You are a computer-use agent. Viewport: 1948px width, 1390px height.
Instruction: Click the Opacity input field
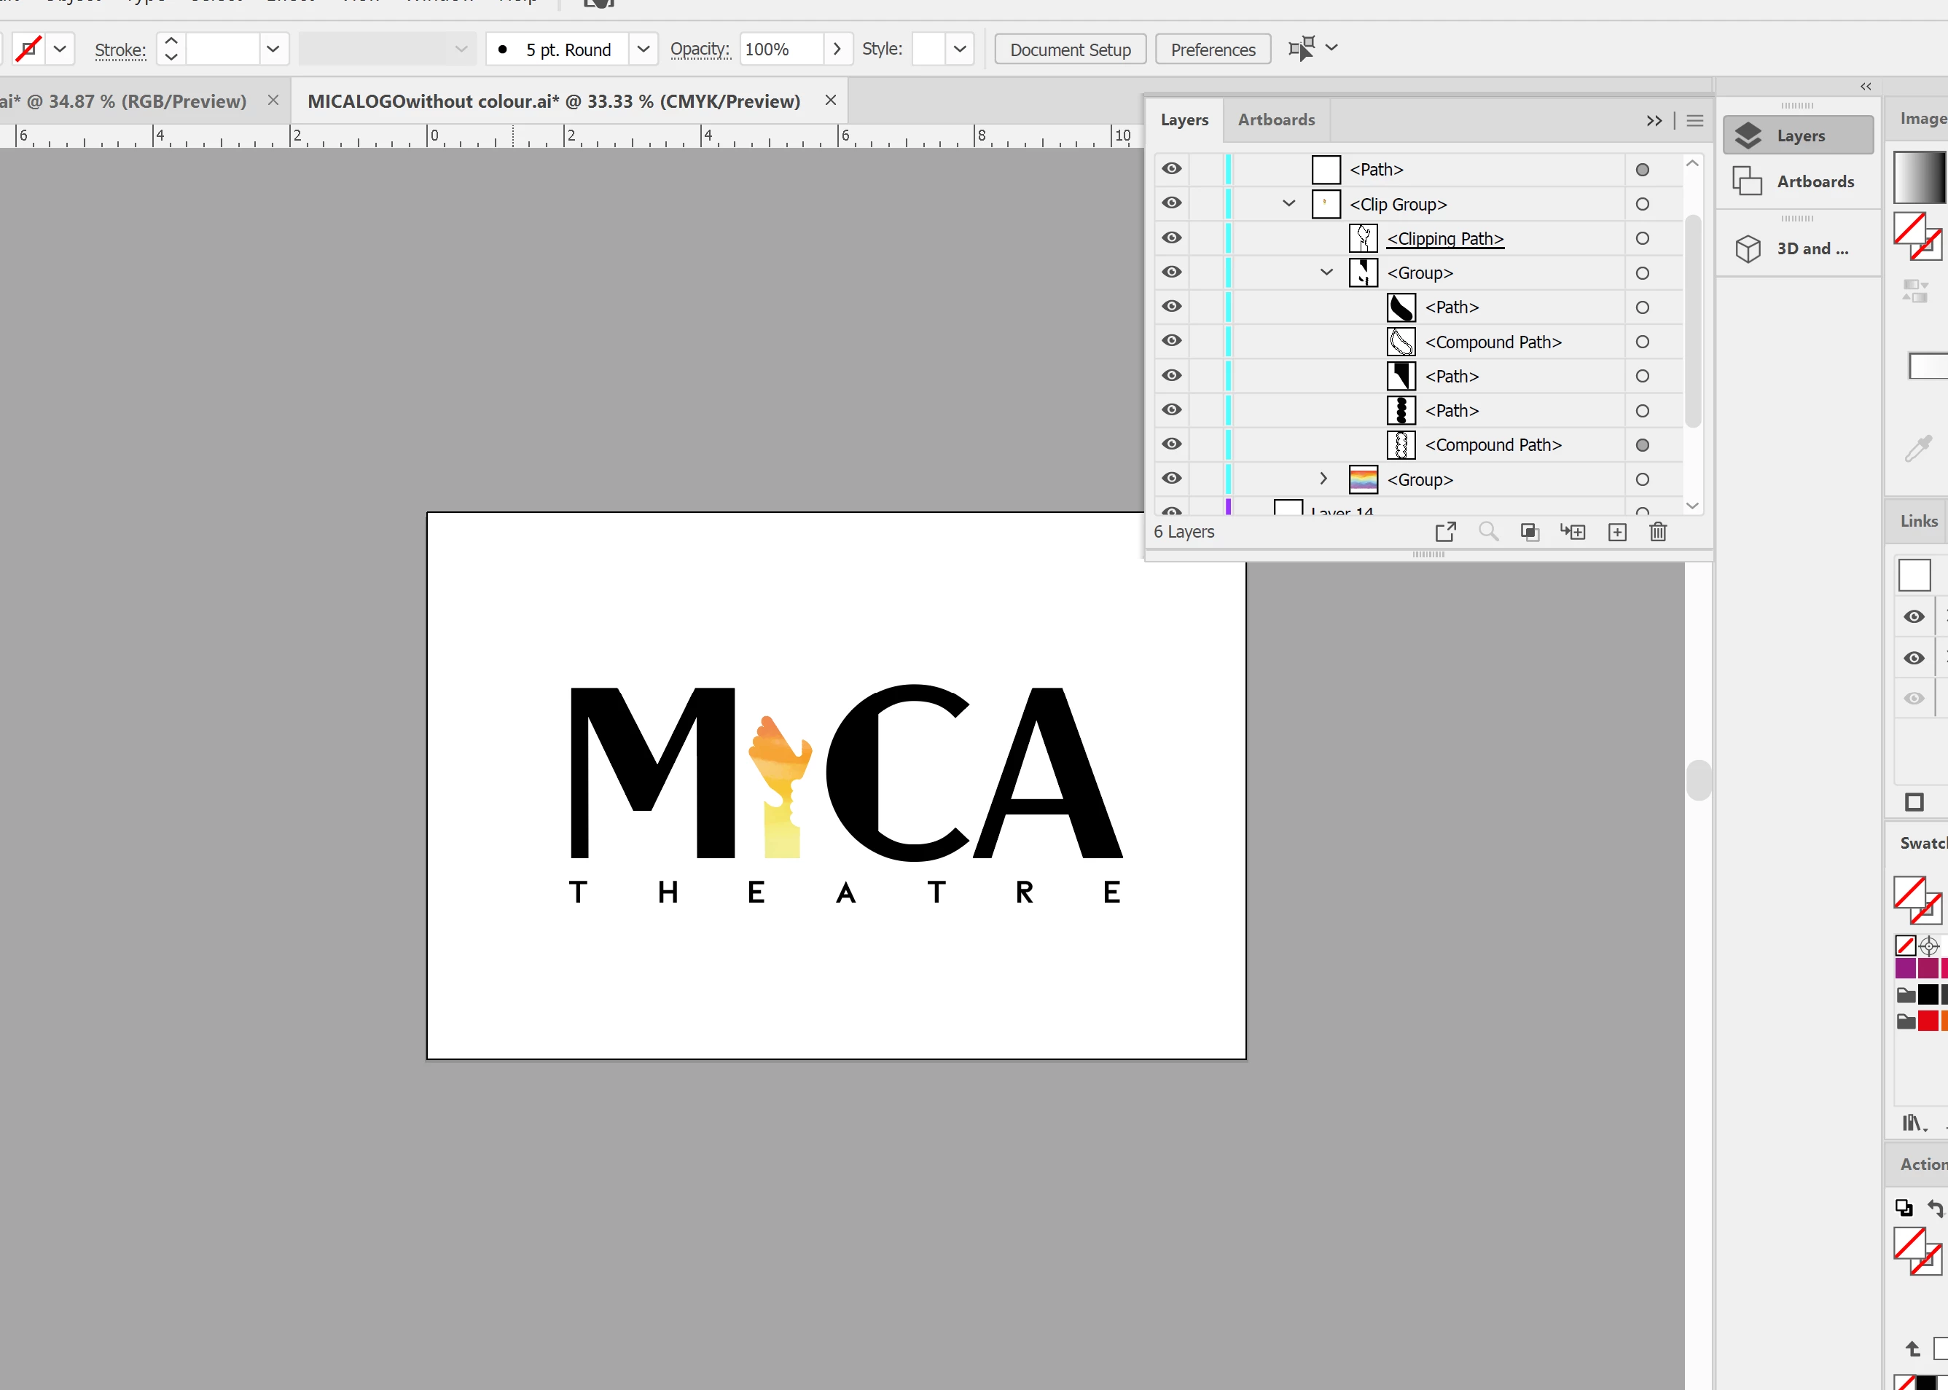click(x=781, y=49)
